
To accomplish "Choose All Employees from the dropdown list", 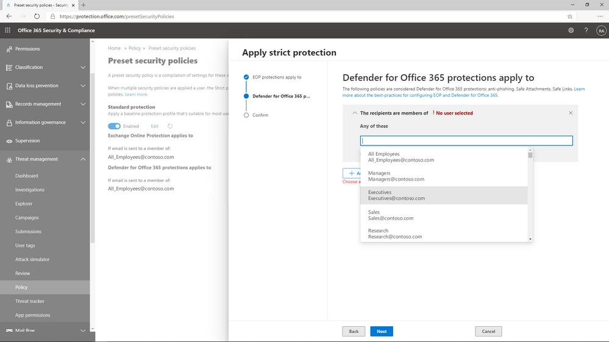I will tap(444, 157).
